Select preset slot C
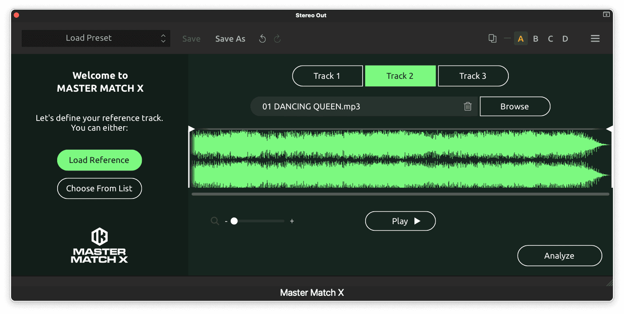 [x=550, y=39]
